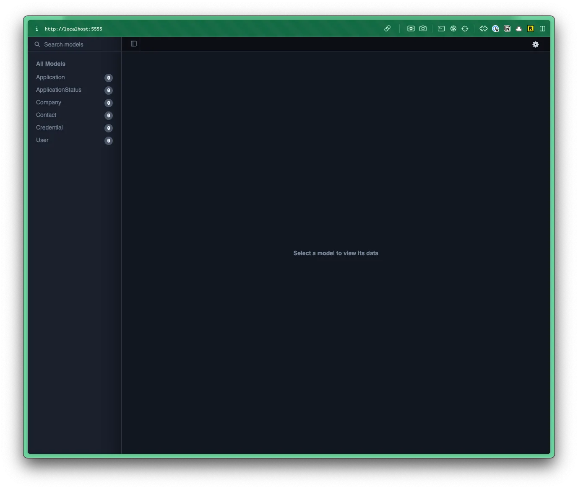This screenshot has width=578, height=489.
Task: Click the localhost:5555 address bar
Action: coord(73,29)
